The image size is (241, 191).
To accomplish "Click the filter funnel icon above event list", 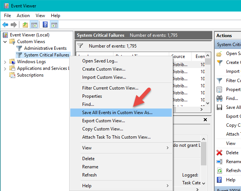I will pos(80,46).
